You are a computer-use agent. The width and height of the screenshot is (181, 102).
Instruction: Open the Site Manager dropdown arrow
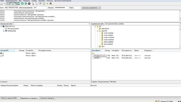(4, 4)
